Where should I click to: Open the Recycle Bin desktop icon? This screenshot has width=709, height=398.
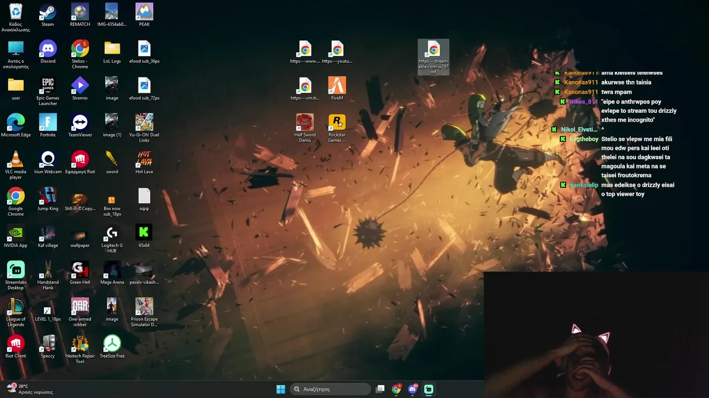[x=16, y=17]
